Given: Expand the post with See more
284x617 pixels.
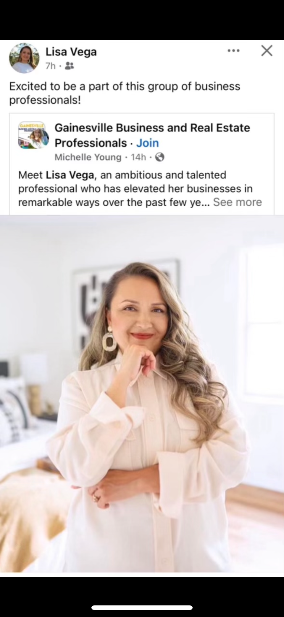Looking at the screenshot, I should coord(238,202).
